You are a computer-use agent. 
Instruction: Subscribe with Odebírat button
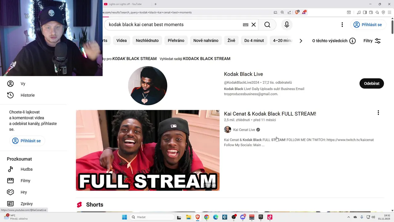click(372, 84)
